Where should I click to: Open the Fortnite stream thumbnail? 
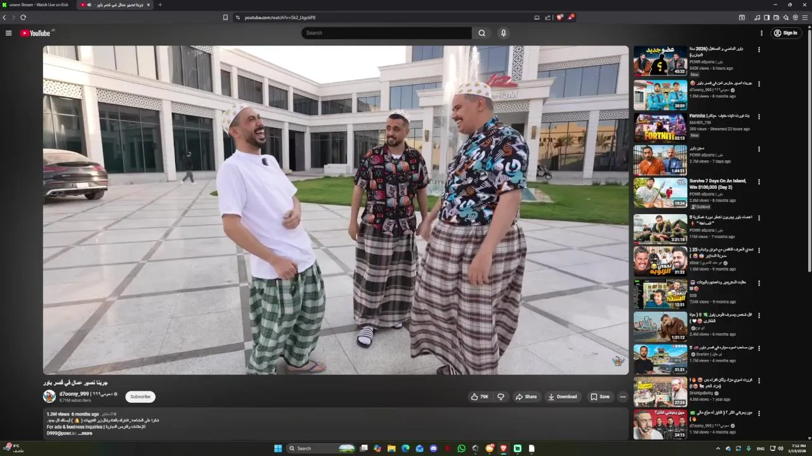click(x=660, y=127)
